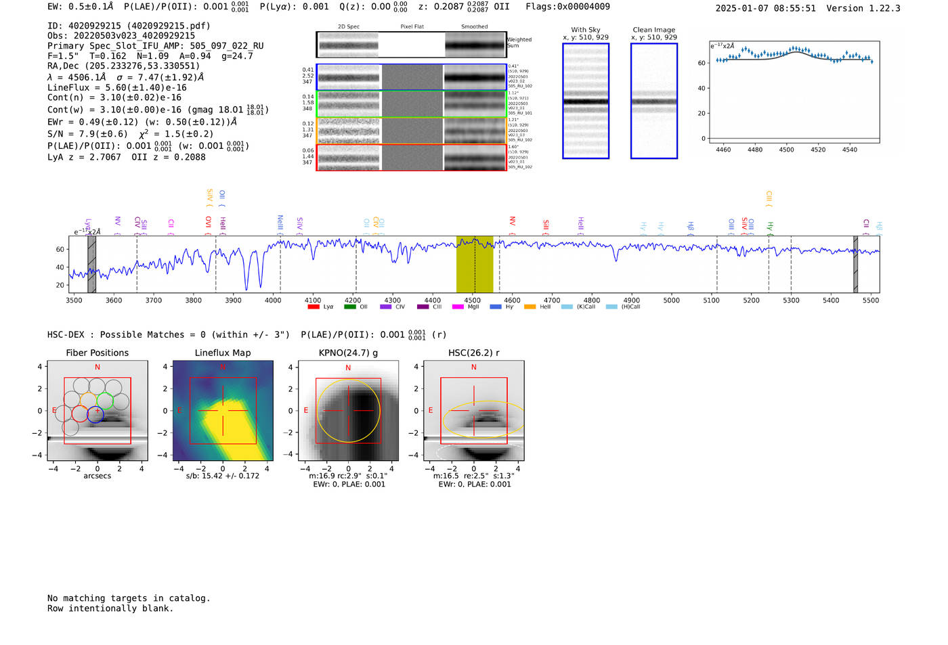This screenshot has width=948, height=645.
Task: Click the 'No matching targets in catalog.' text
Action: tap(129, 598)
